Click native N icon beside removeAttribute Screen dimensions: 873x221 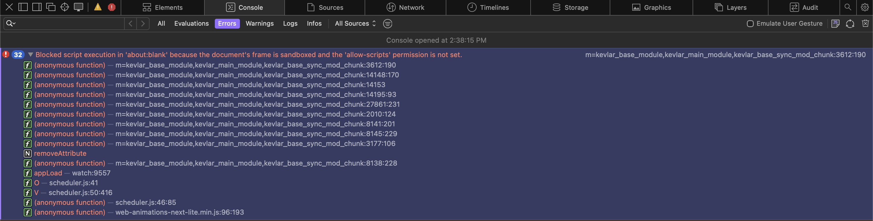pyautogui.click(x=27, y=153)
